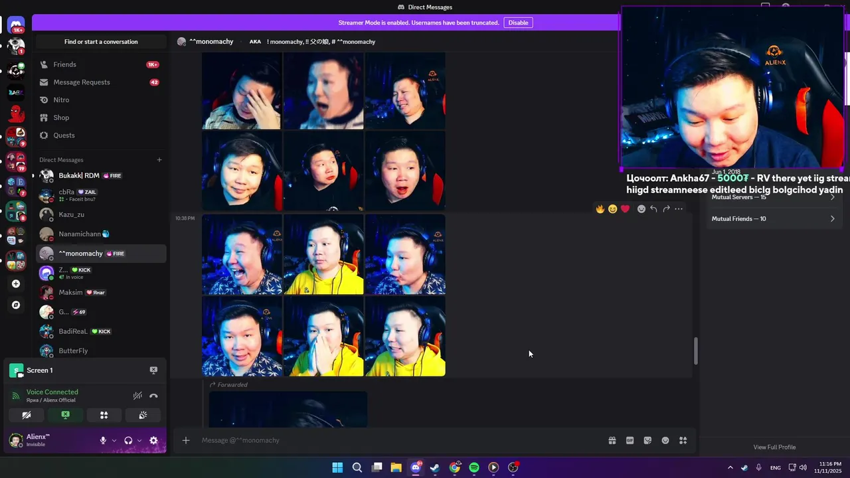
Task: Disable Streamer Mode
Action: click(x=518, y=23)
